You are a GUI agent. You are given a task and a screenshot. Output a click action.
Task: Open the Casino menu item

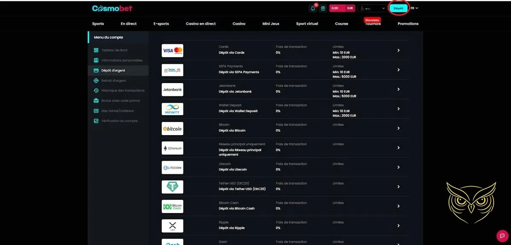pos(239,24)
